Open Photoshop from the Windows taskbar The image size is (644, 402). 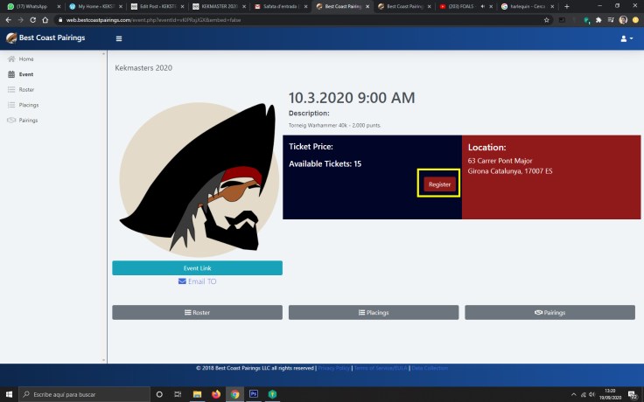[x=254, y=394]
